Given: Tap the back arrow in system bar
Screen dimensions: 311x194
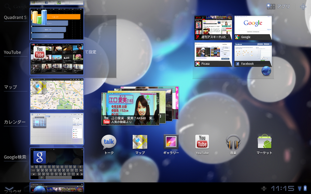Looking at the screenshot, I should coord(9,188).
